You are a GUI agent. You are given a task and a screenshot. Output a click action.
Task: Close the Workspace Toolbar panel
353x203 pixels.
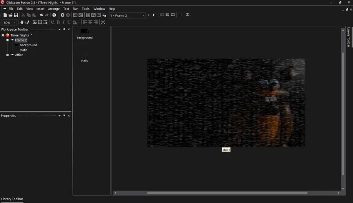[x=69, y=29]
